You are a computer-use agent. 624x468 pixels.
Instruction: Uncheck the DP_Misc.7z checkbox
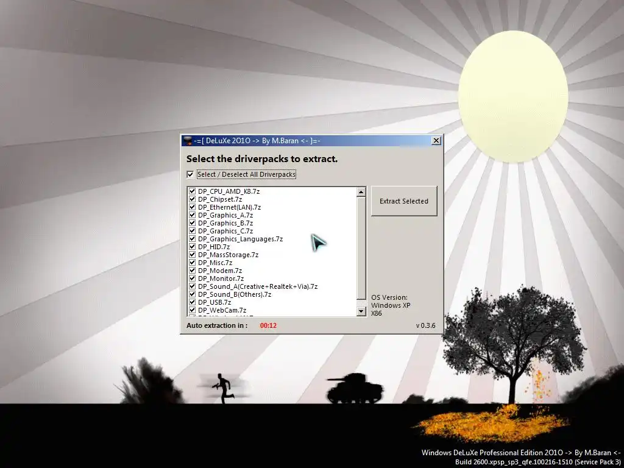tap(192, 263)
